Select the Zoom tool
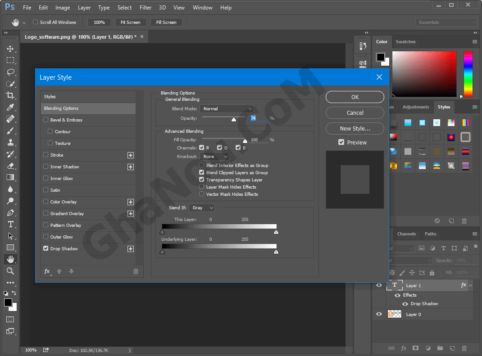The image size is (482, 356). pos(10,271)
